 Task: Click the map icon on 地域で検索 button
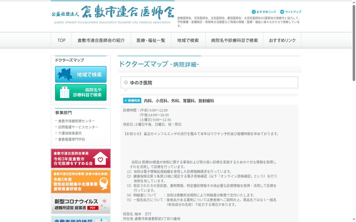click(x=65, y=74)
